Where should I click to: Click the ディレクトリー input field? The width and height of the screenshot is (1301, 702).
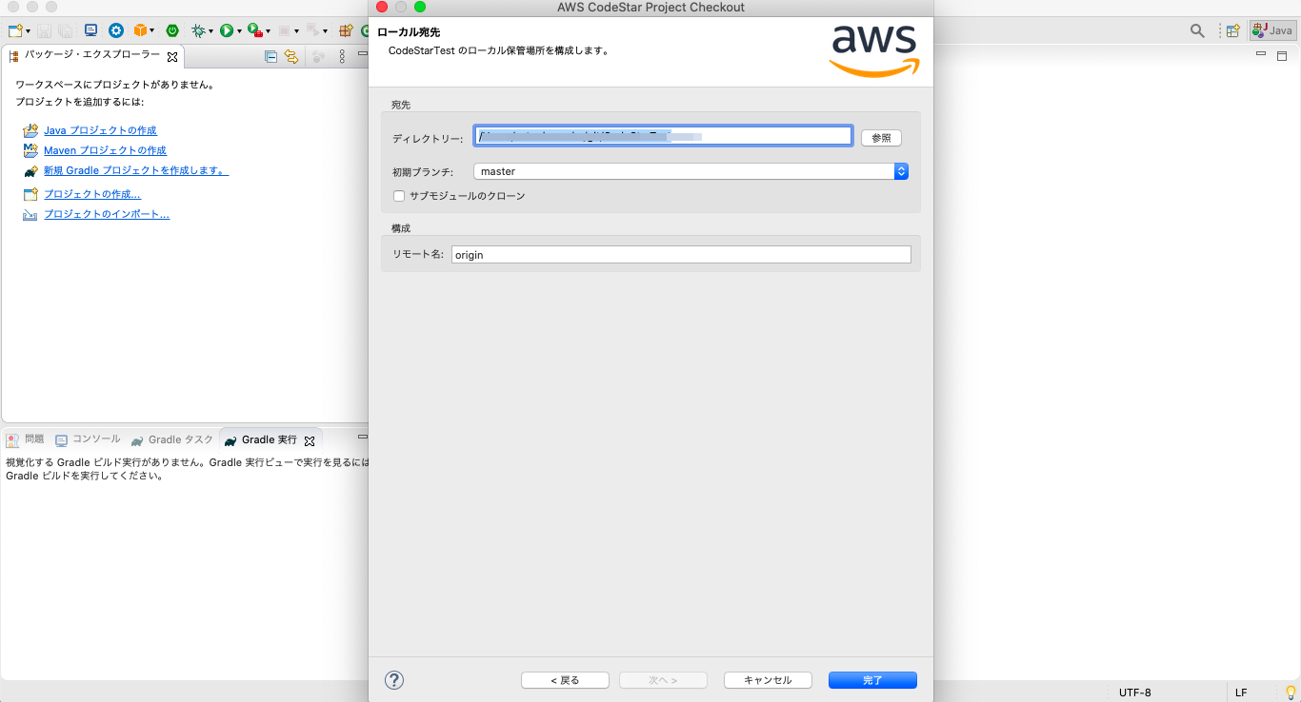pos(663,137)
